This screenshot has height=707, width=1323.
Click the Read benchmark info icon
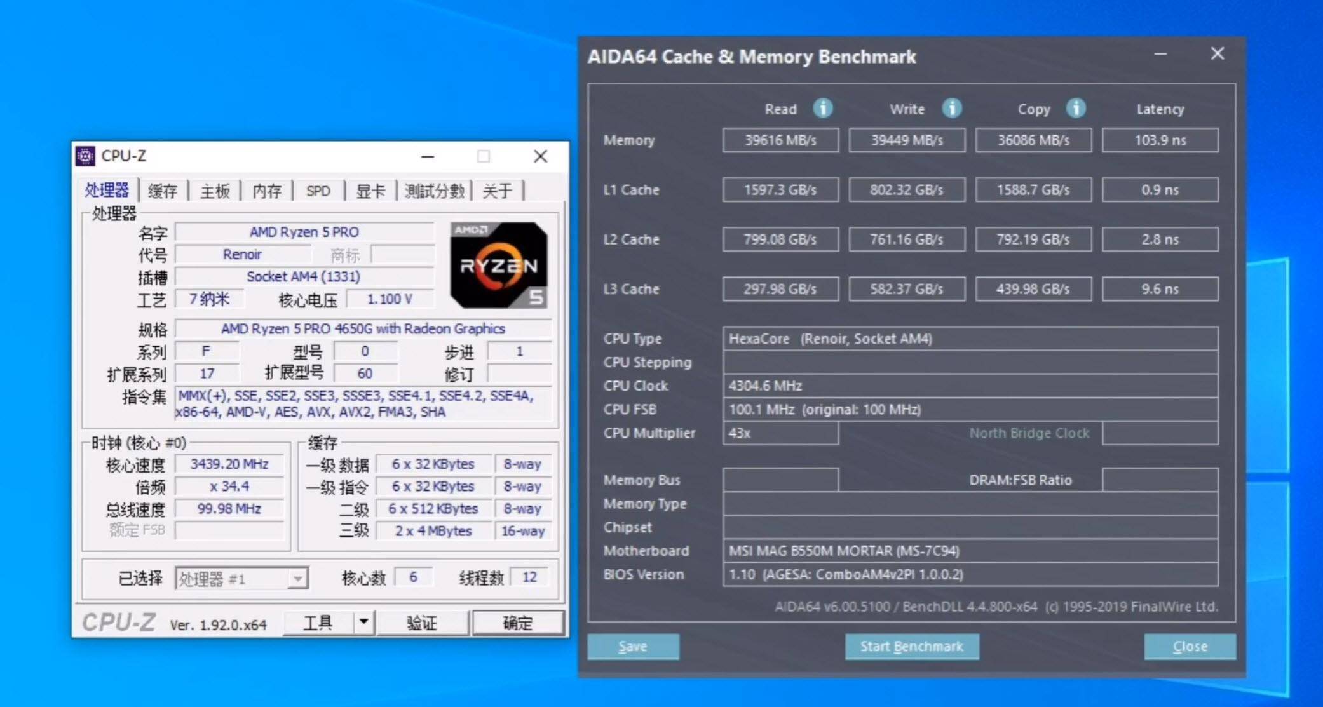point(824,109)
